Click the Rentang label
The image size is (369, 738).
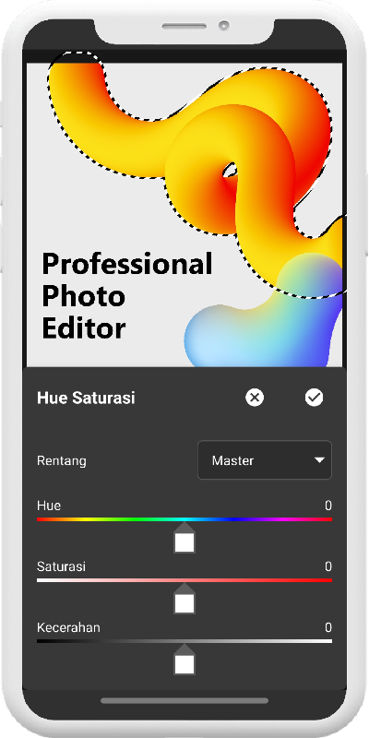click(x=62, y=460)
